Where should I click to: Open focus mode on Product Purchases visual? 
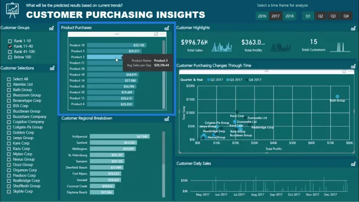(x=156, y=34)
